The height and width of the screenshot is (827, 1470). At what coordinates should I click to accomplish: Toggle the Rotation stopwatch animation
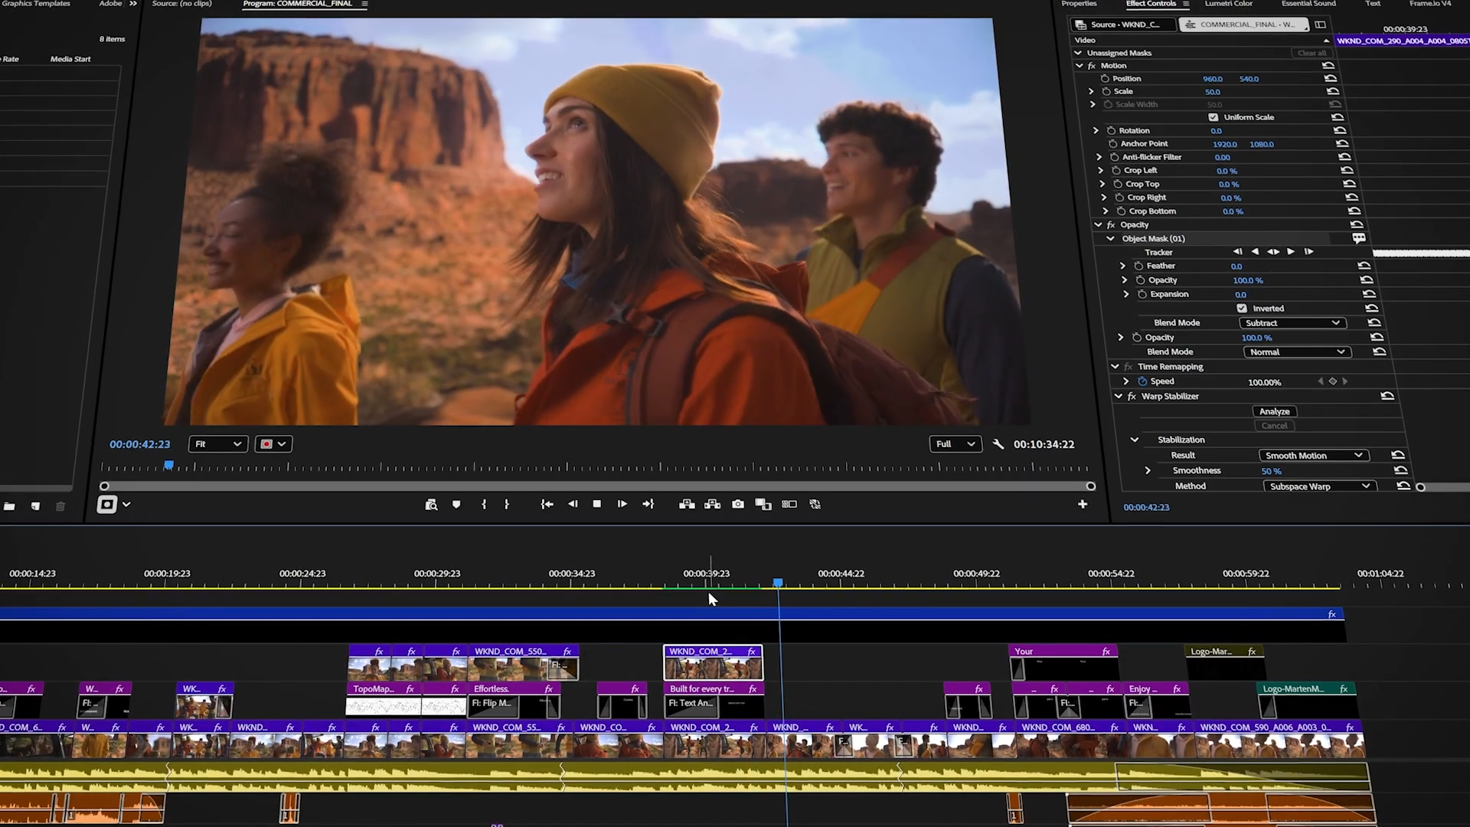click(1111, 131)
